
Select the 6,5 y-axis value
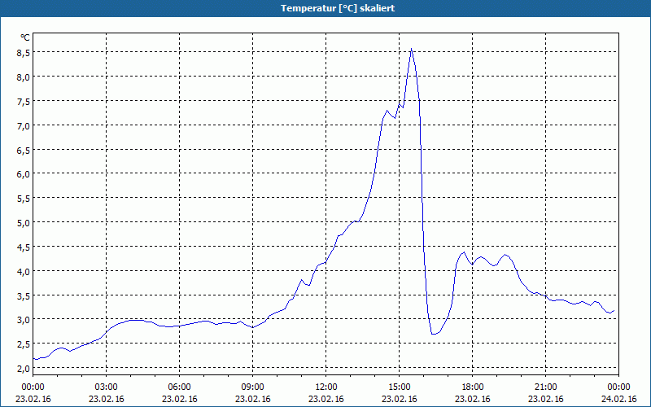click(x=23, y=150)
